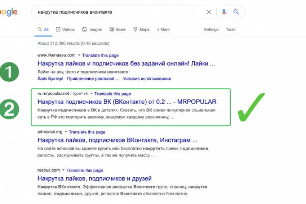Click the green number 2 badge
306x204 pixels.
point(9,109)
